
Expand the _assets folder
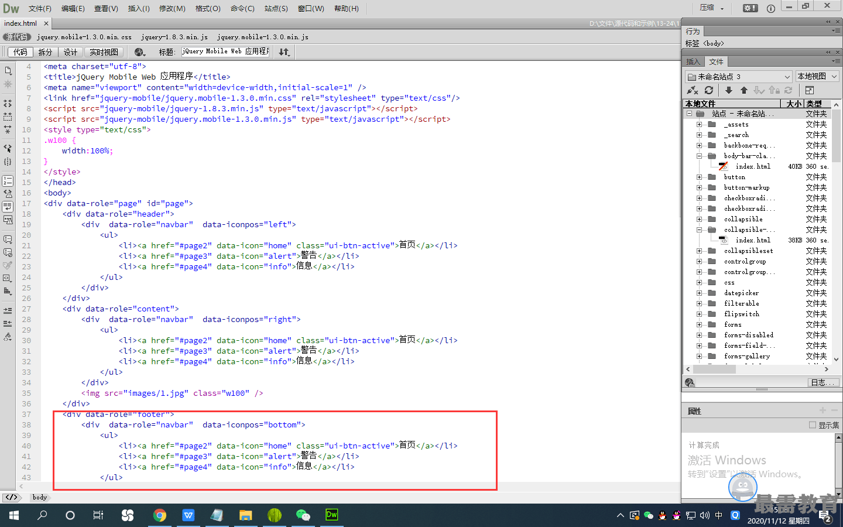(x=699, y=124)
